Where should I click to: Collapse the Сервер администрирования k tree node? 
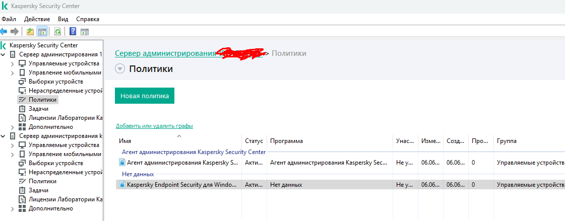[4, 136]
